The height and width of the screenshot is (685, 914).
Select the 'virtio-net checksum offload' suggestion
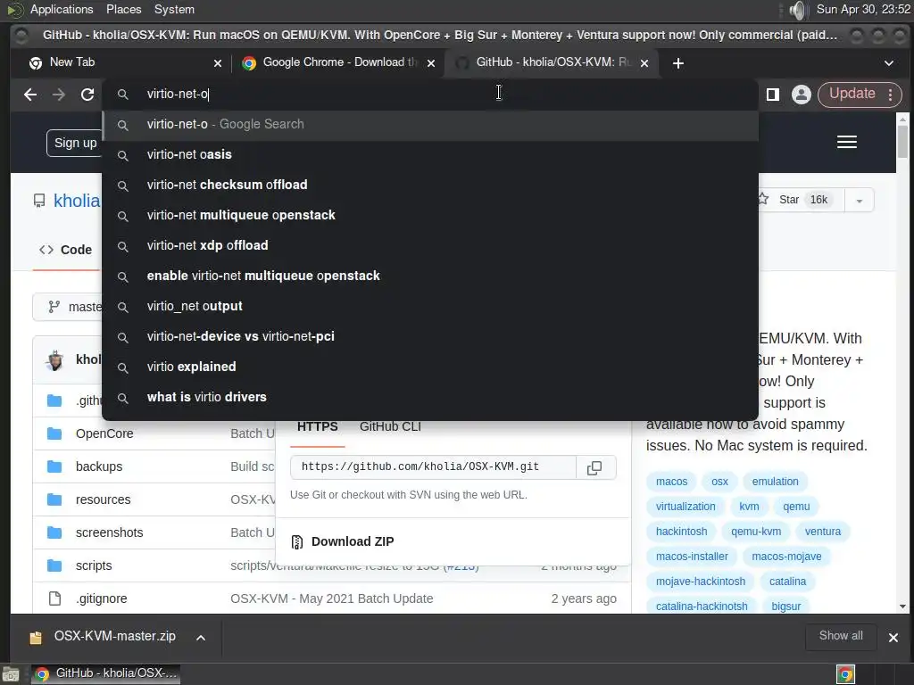[430, 186]
